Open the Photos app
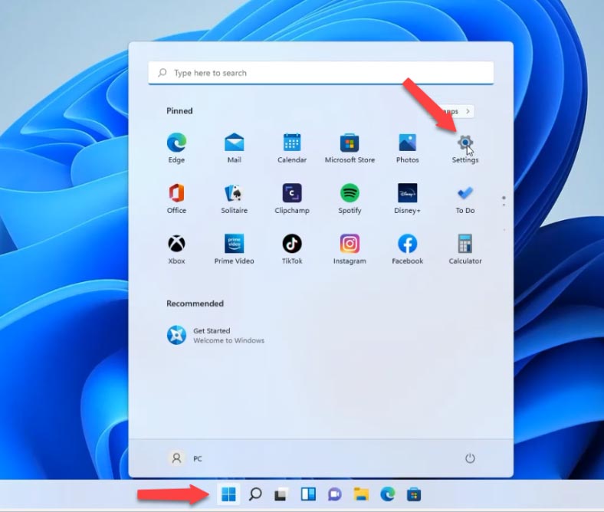The width and height of the screenshot is (604, 512). 408,149
